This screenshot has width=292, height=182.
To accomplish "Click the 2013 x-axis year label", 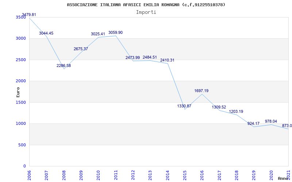I will 150,175.
